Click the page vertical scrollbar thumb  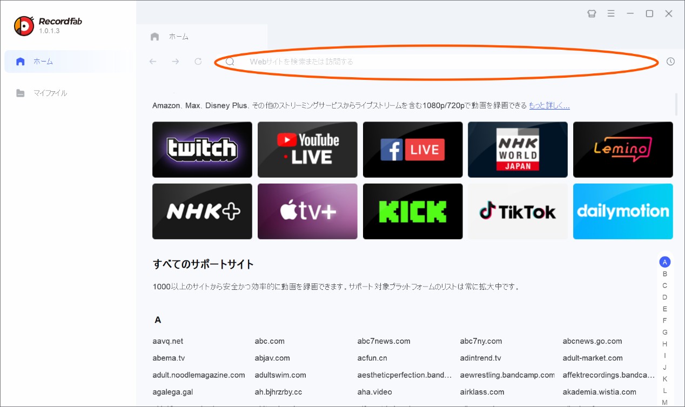[x=676, y=104]
